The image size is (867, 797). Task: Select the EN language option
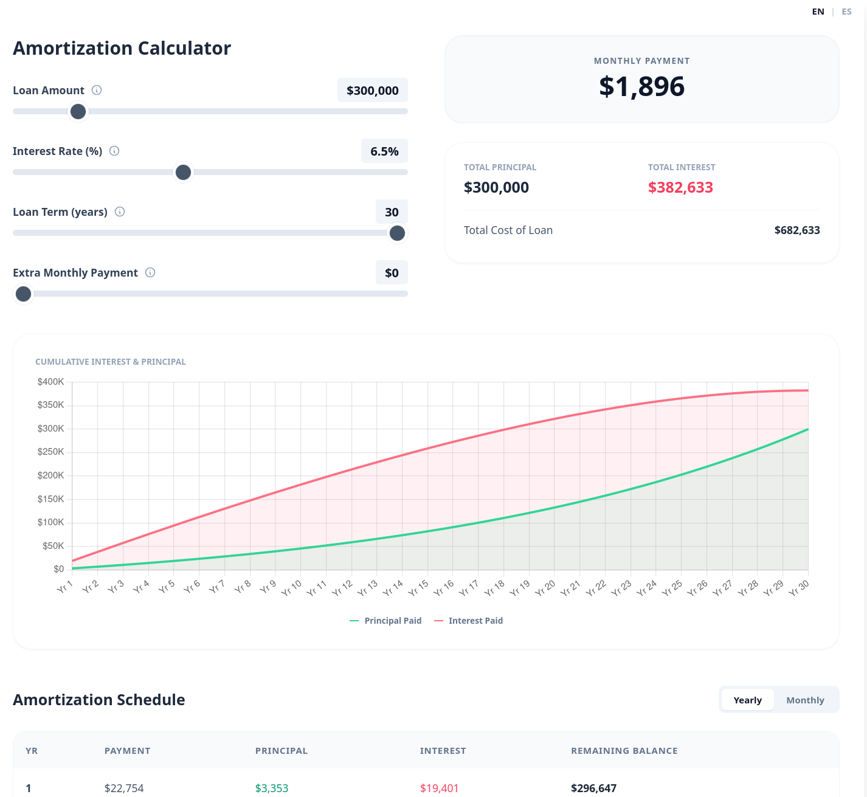pyautogui.click(x=818, y=11)
